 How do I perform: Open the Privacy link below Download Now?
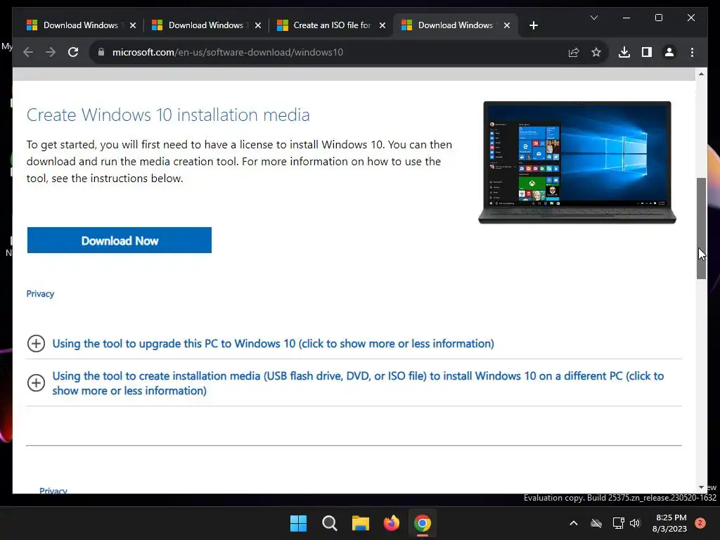(x=40, y=294)
